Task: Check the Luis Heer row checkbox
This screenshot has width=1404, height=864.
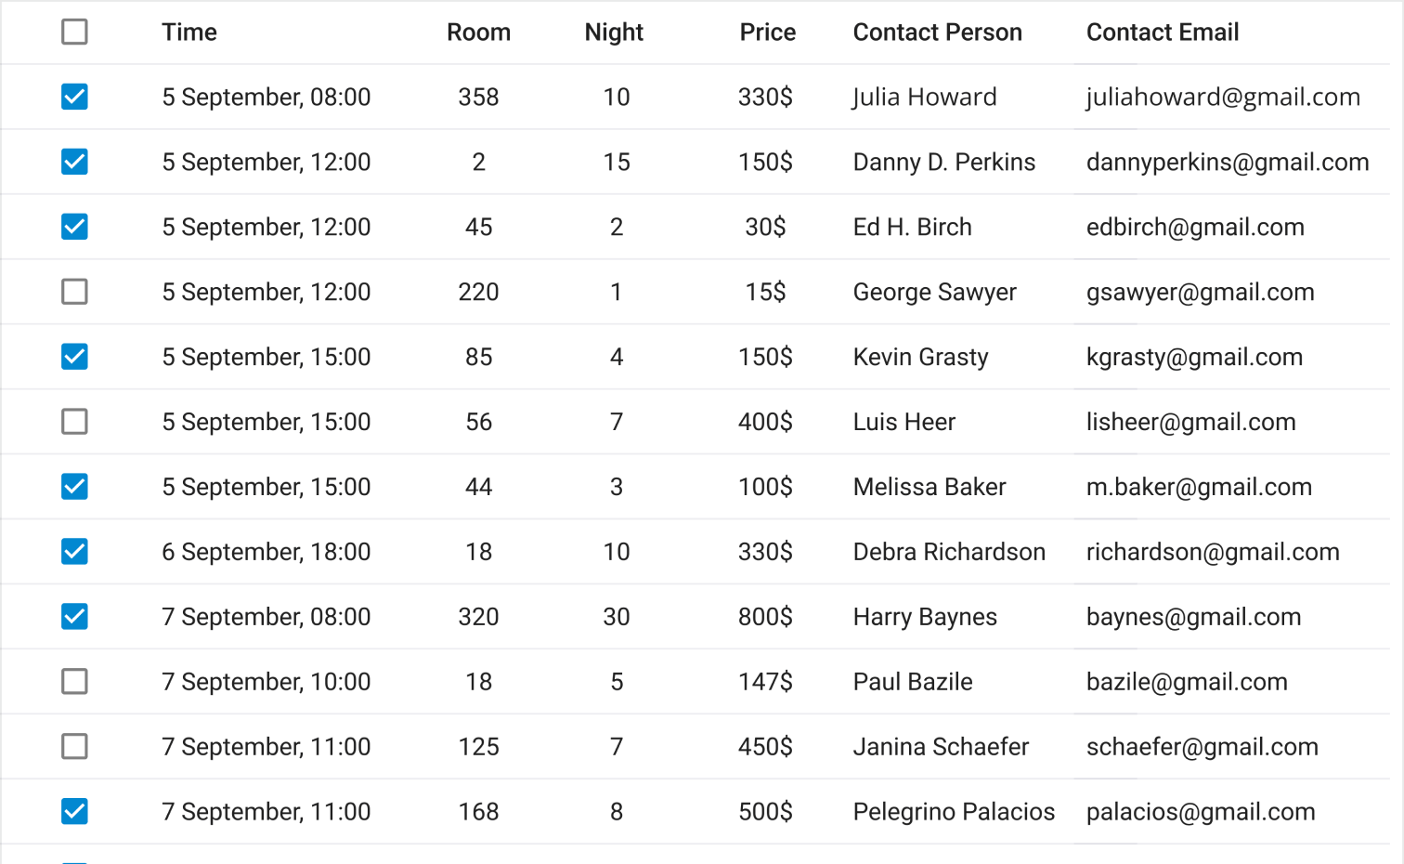Action: point(74,422)
